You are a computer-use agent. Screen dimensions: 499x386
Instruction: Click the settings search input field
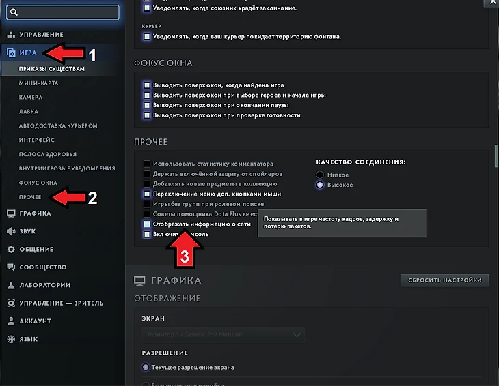tap(65, 12)
